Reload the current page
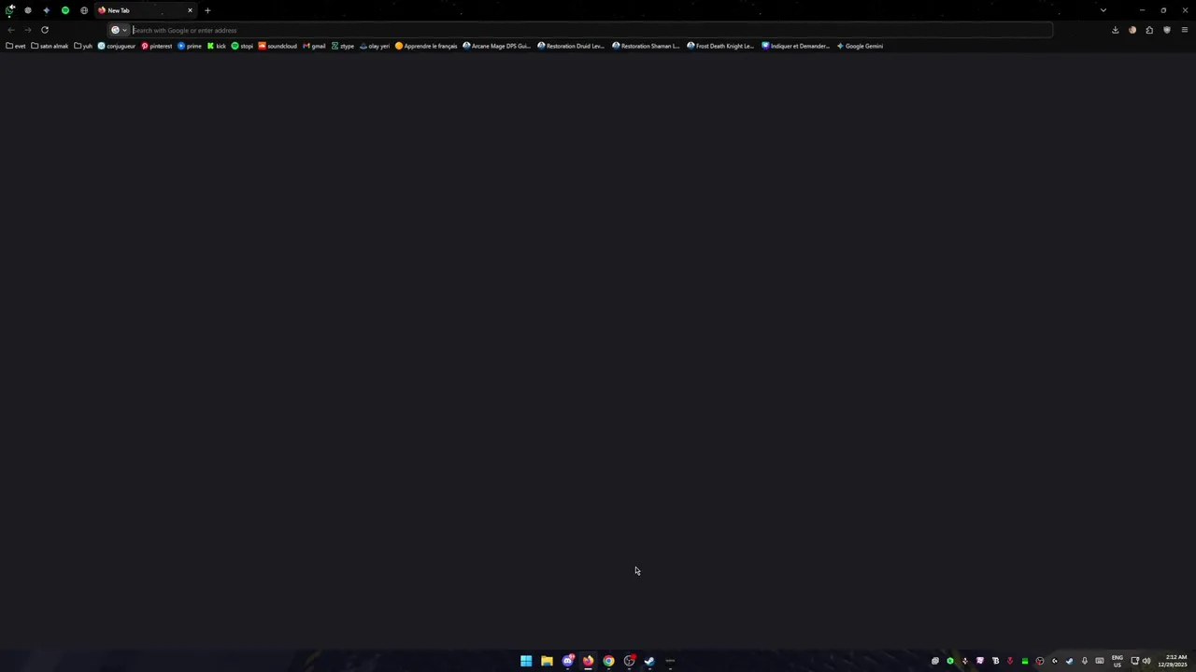 pyautogui.click(x=44, y=30)
